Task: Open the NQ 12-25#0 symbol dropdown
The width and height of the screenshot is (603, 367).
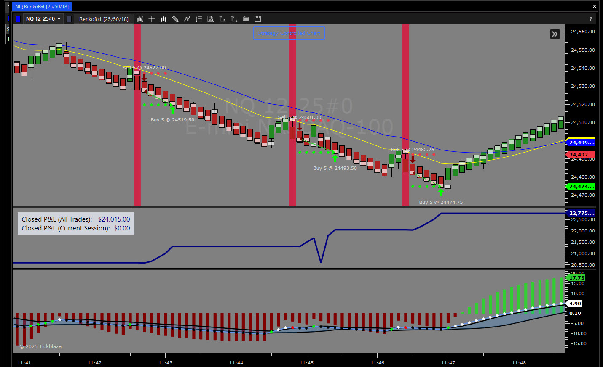Action: point(43,19)
